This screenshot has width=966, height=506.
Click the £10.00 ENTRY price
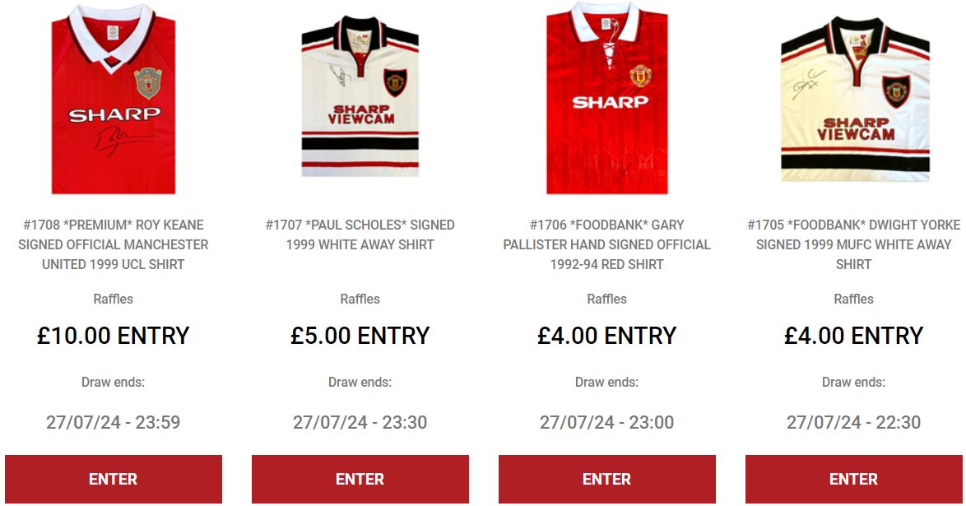114,336
